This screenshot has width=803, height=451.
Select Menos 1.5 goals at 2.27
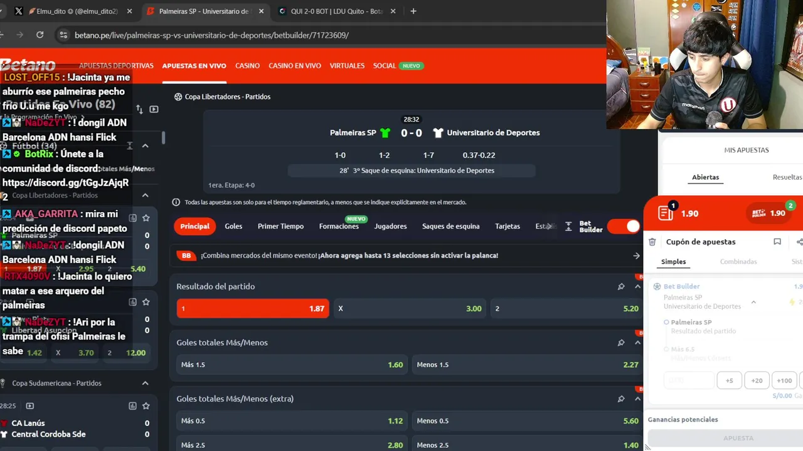(527, 365)
